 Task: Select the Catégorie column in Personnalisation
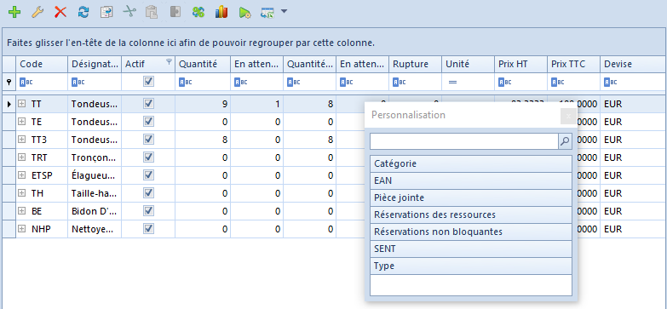(471, 163)
